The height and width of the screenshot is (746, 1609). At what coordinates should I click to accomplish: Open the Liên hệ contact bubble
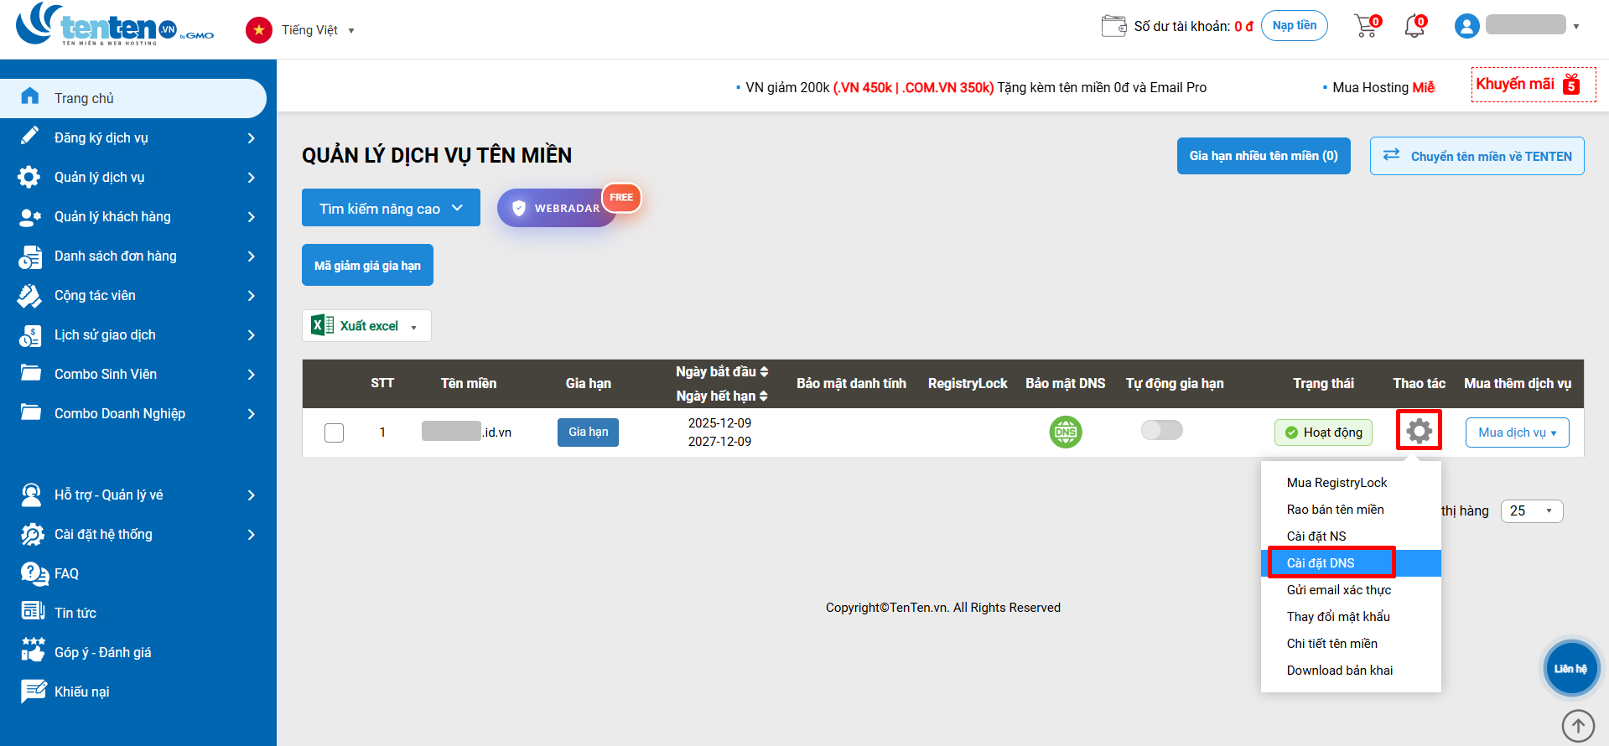click(x=1570, y=669)
